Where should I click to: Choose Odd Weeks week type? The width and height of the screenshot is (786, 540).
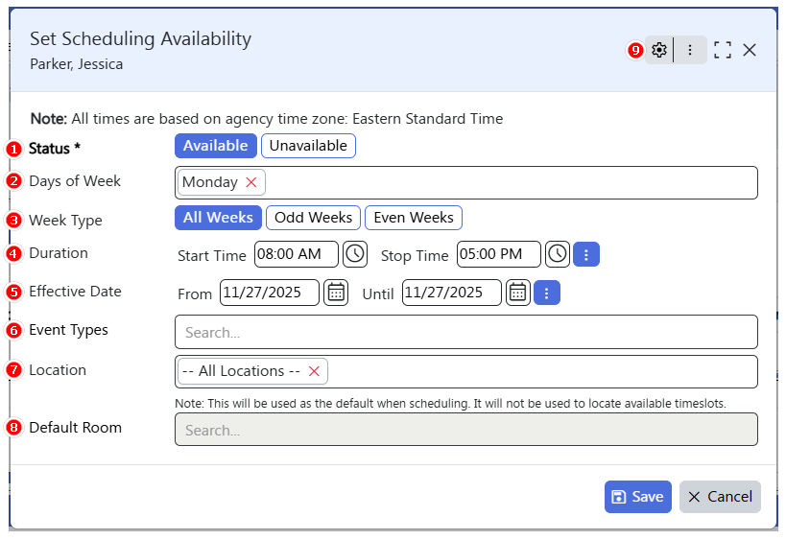pyautogui.click(x=313, y=218)
